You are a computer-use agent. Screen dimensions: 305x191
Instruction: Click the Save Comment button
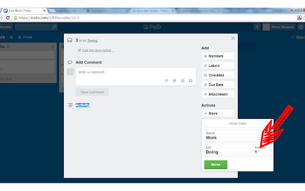click(92, 92)
